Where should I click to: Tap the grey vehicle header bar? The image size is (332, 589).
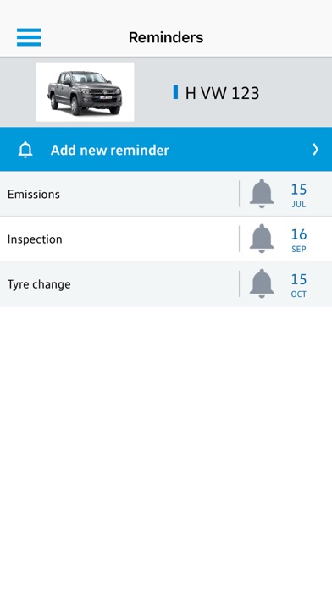166,92
